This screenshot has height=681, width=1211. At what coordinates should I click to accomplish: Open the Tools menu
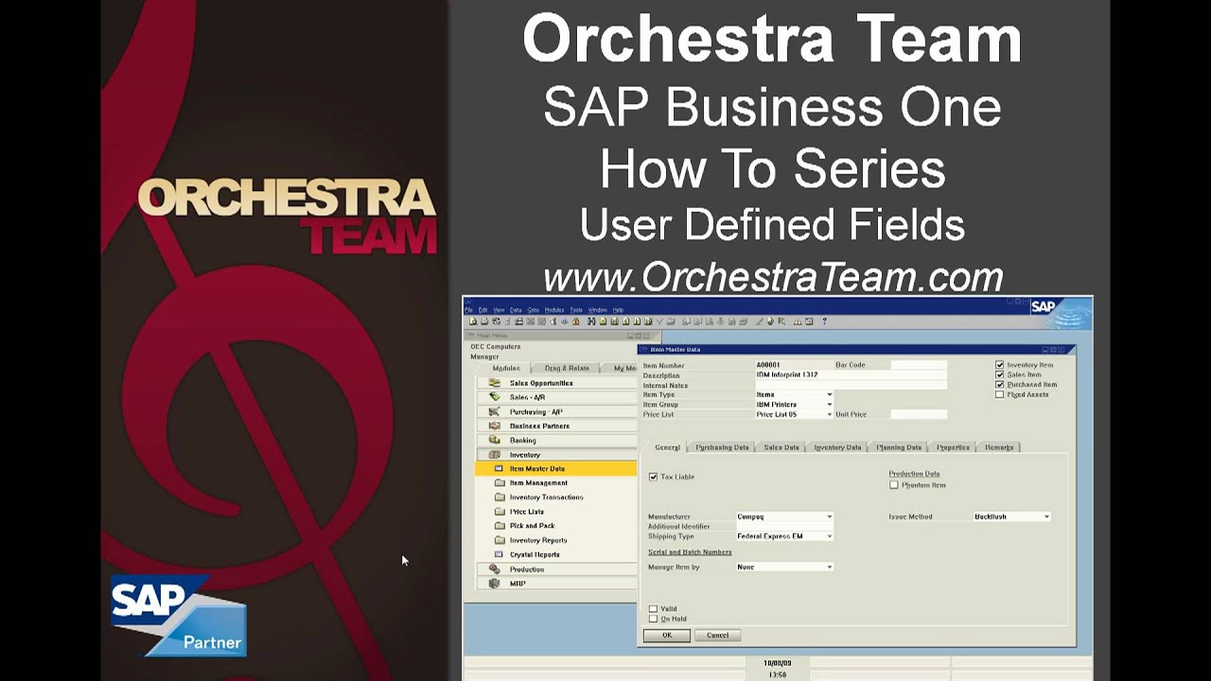coord(576,310)
